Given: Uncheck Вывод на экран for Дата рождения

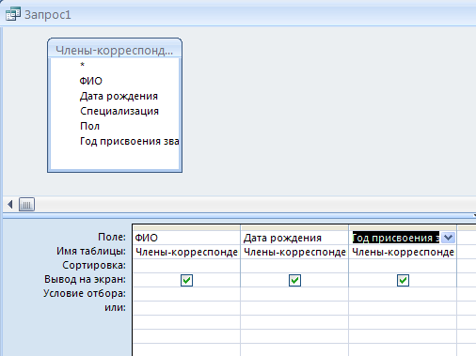Looking at the screenshot, I should (294, 280).
